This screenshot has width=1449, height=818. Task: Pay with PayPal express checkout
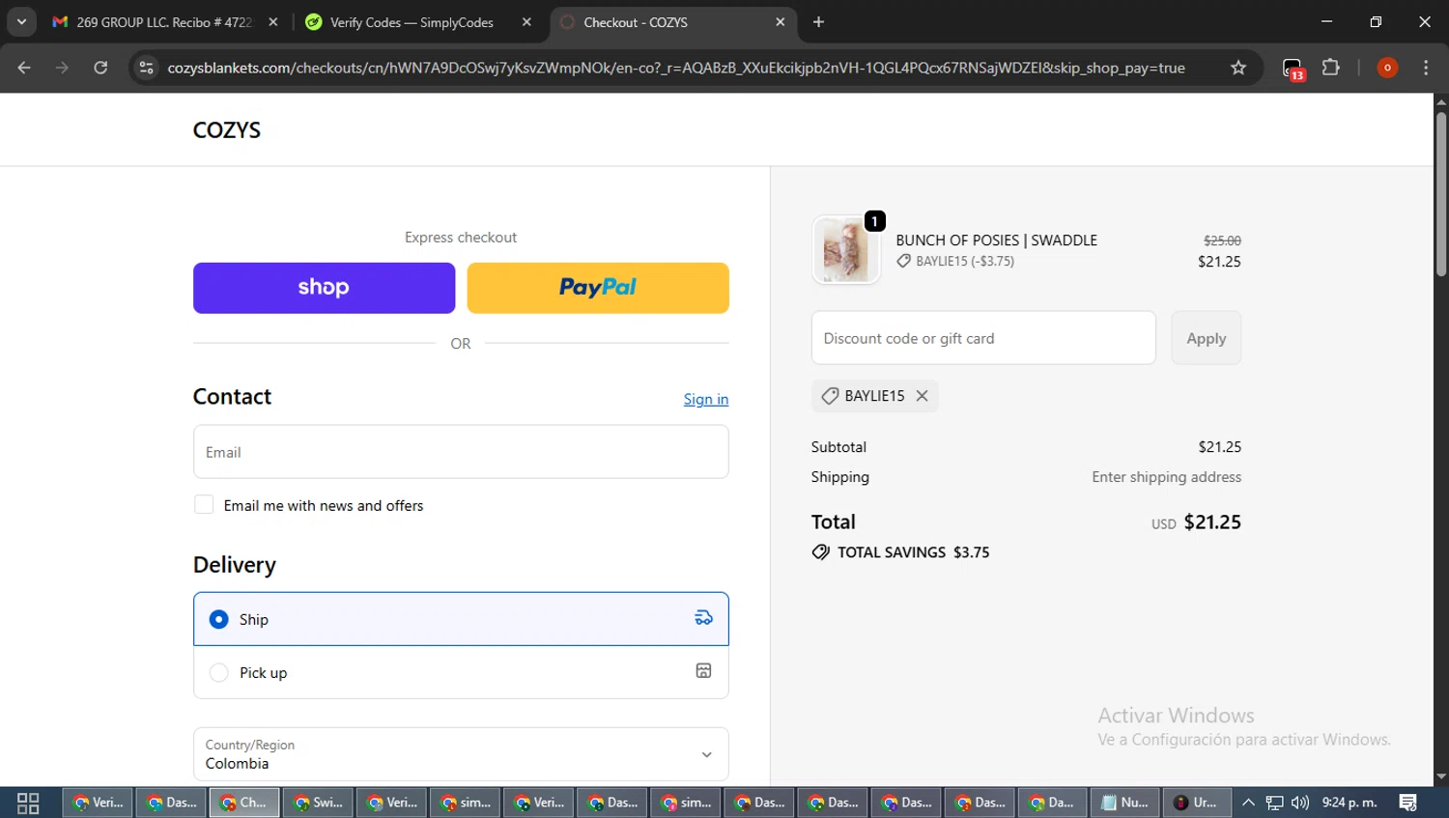coord(598,288)
